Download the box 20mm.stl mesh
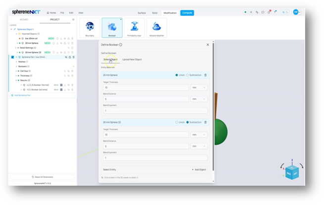The width and height of the screenshot is (324, 205). pyautogui.click(x=61, y=39)
